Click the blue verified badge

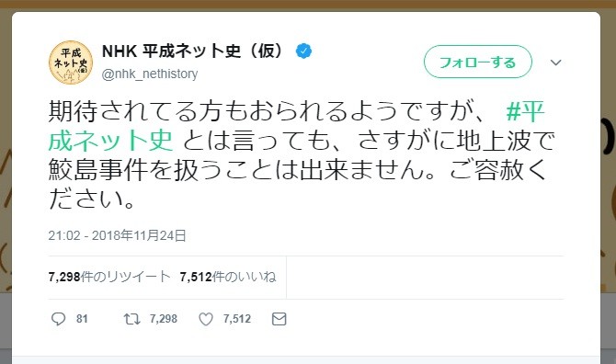[303, 51]
